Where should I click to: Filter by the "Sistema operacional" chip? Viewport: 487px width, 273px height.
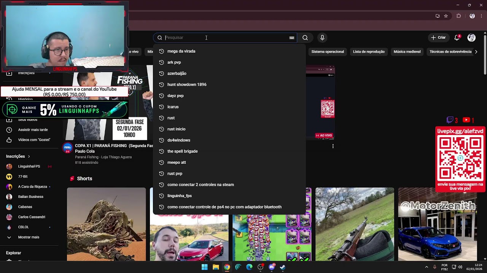pos(328,52)
